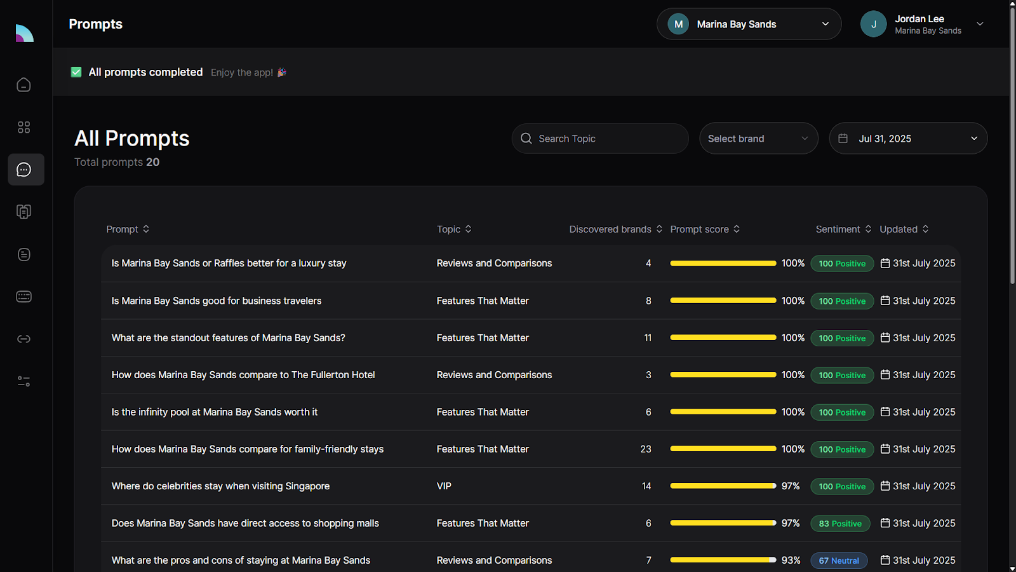Click the 67 Neutral sentiment badge
Viewport: 1016px width, 572px height.
[x=839, y=561]
